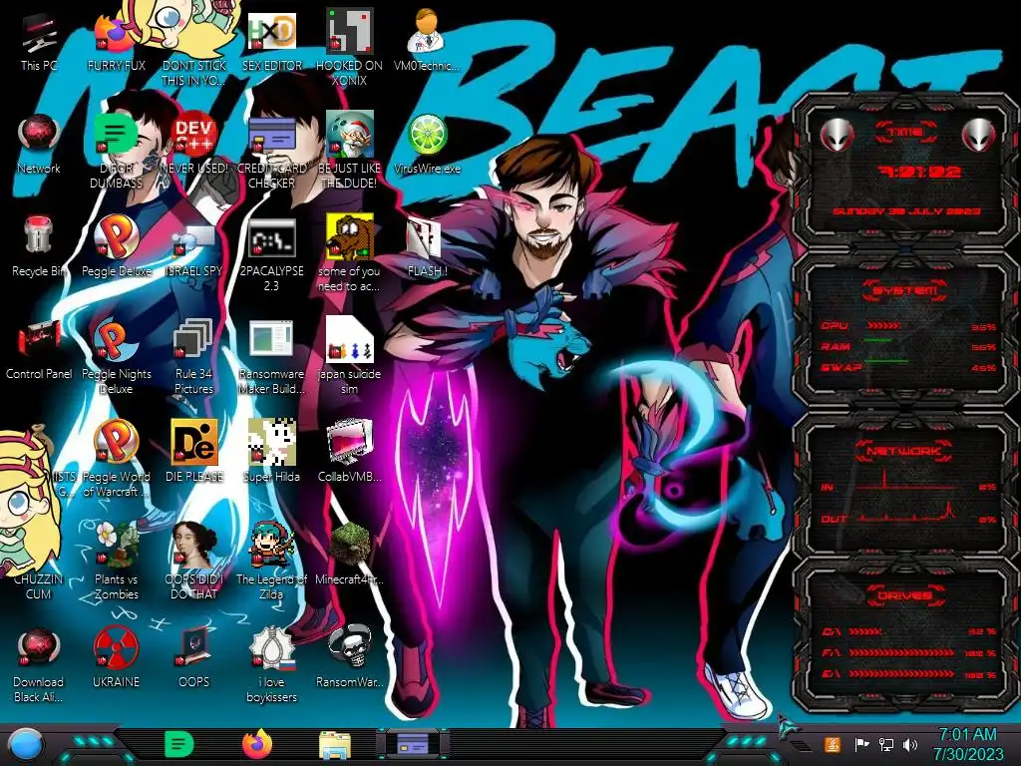Screen dimensions: 1021x766
Task: Click SUNDAY 30 JULY 2023 date text
Action: tap(906, 211)
